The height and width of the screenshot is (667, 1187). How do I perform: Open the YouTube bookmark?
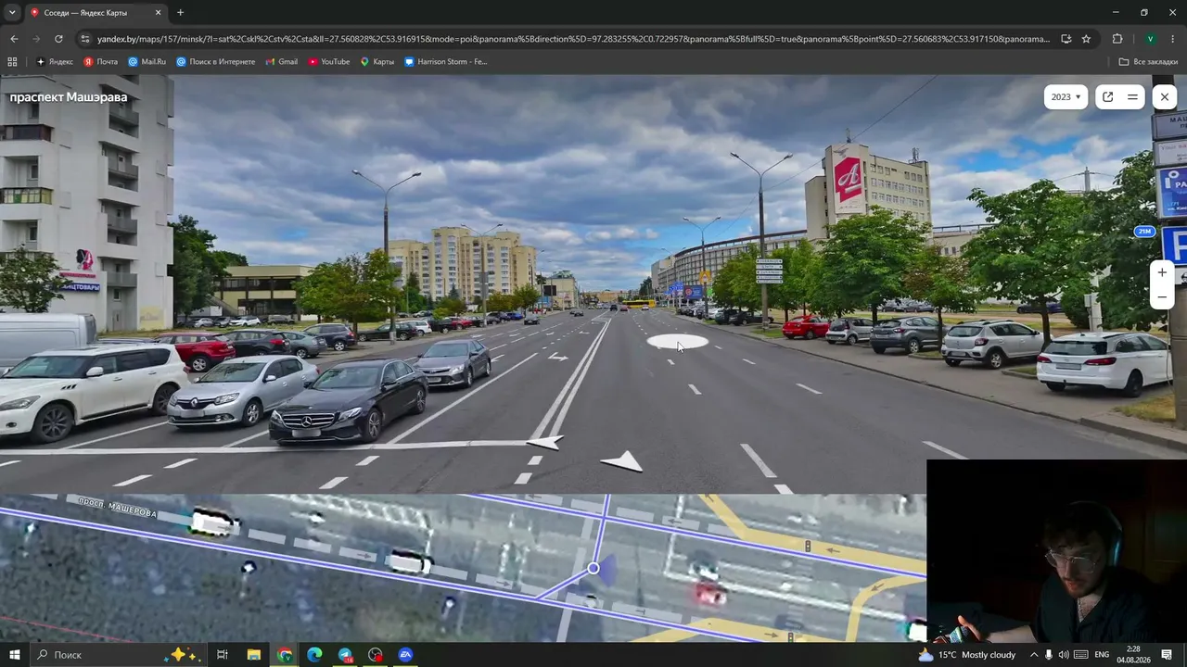[x=329, y=62]
